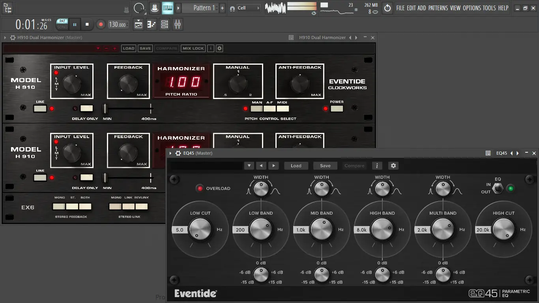Select A-F pitch control button
Viewport: 539px width, 303px height.
point(269,109)
